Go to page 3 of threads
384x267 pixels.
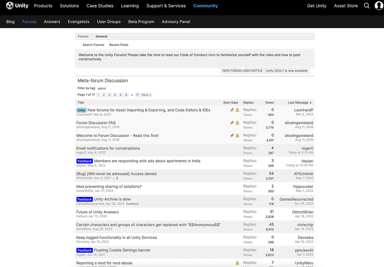coord(109,95)
